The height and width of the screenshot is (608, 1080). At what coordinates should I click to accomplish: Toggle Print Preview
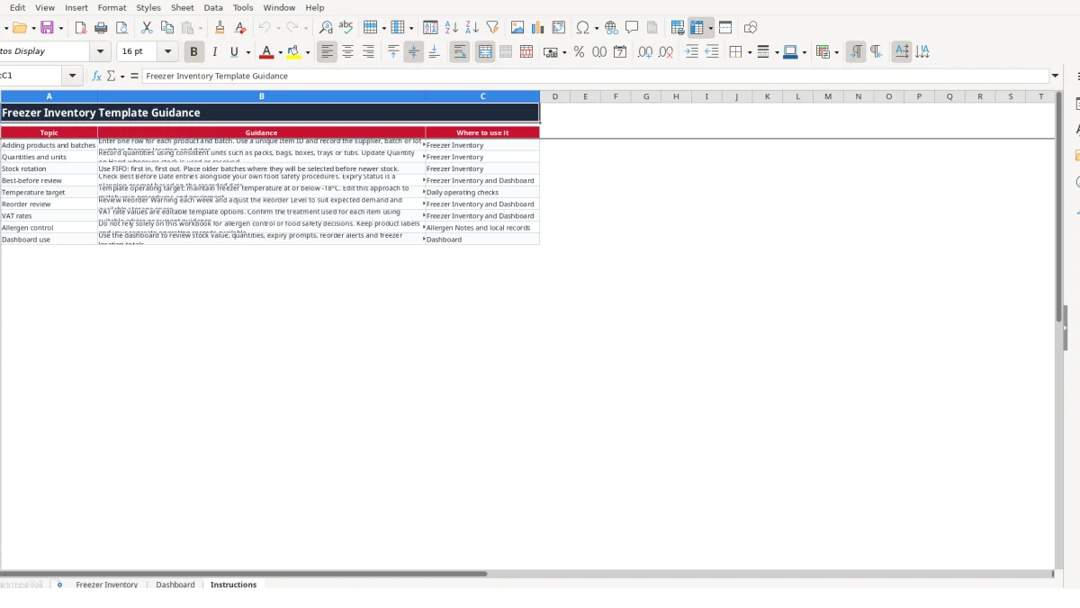pos(122,28)
